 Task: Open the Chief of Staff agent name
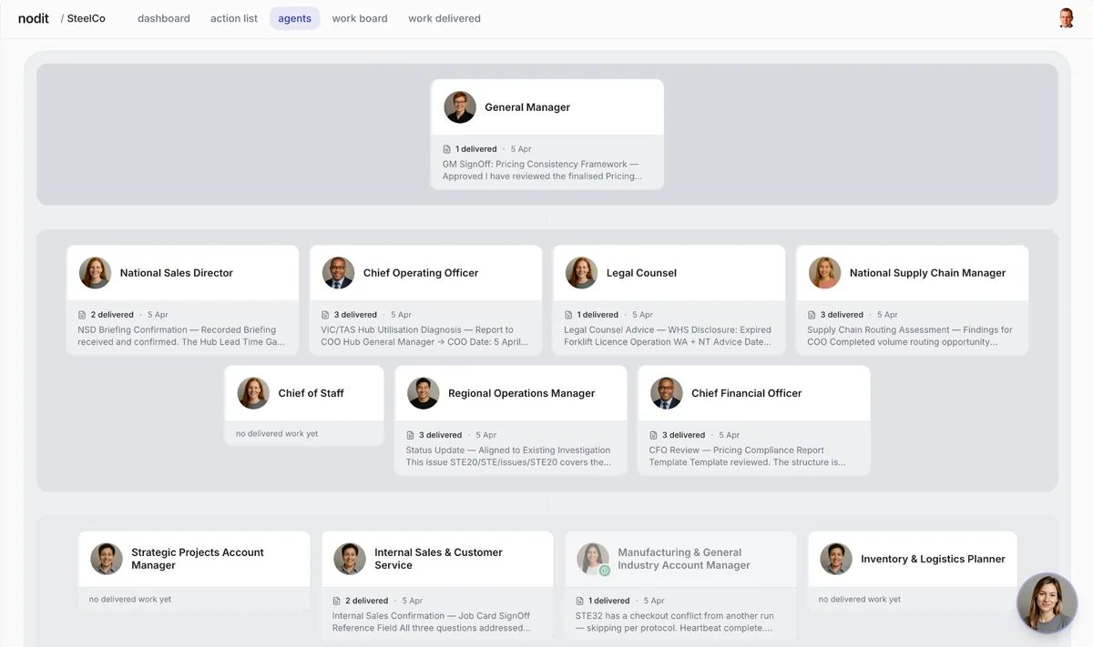[x=312, y=393]
